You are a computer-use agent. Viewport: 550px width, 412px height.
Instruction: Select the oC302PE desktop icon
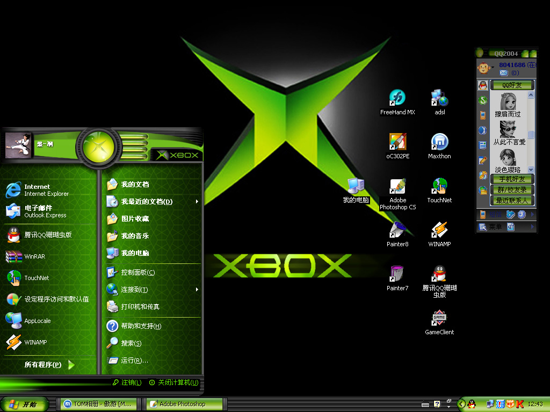click(x=397, y=146)
